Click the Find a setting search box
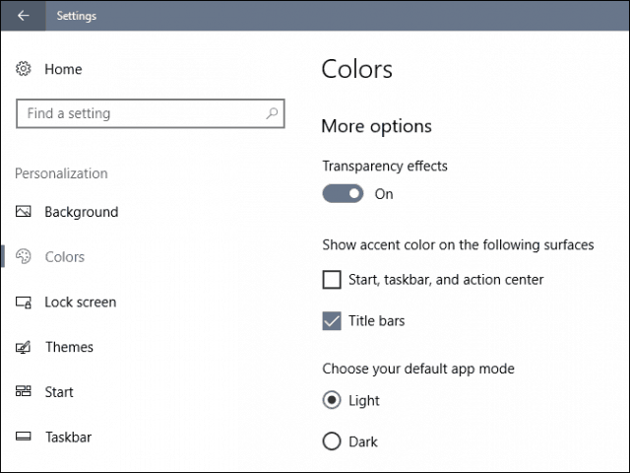This screenshot has height=473, width=630. [151, 114]
